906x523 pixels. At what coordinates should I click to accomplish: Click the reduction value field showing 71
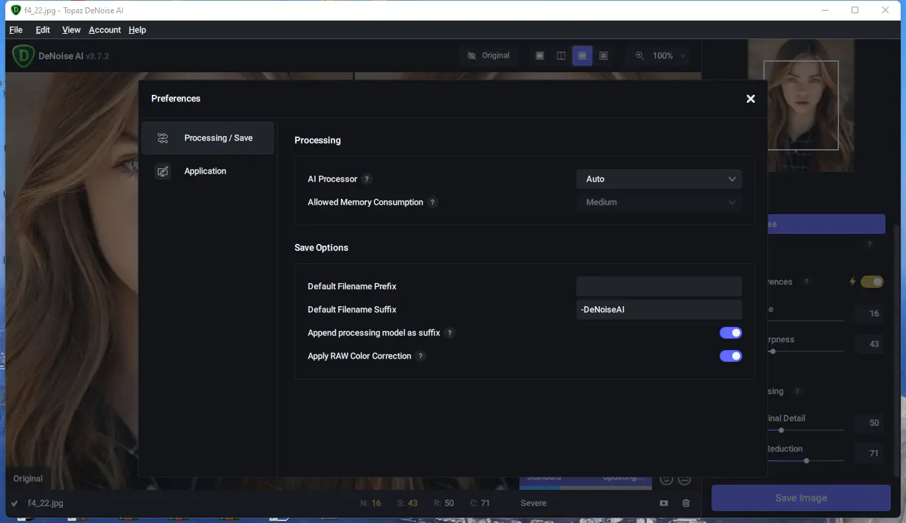click(869, 453)
